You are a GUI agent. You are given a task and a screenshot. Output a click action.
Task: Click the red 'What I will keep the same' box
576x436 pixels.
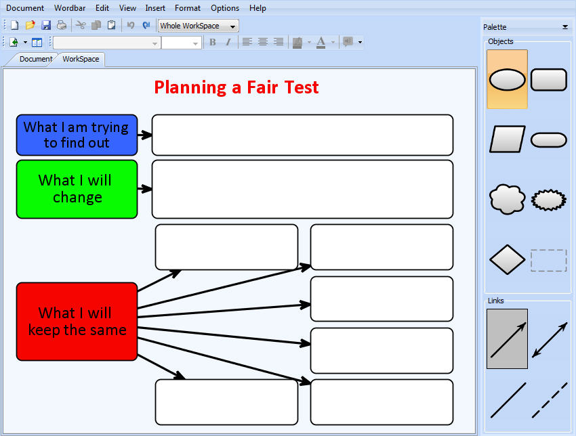(77, 321)
